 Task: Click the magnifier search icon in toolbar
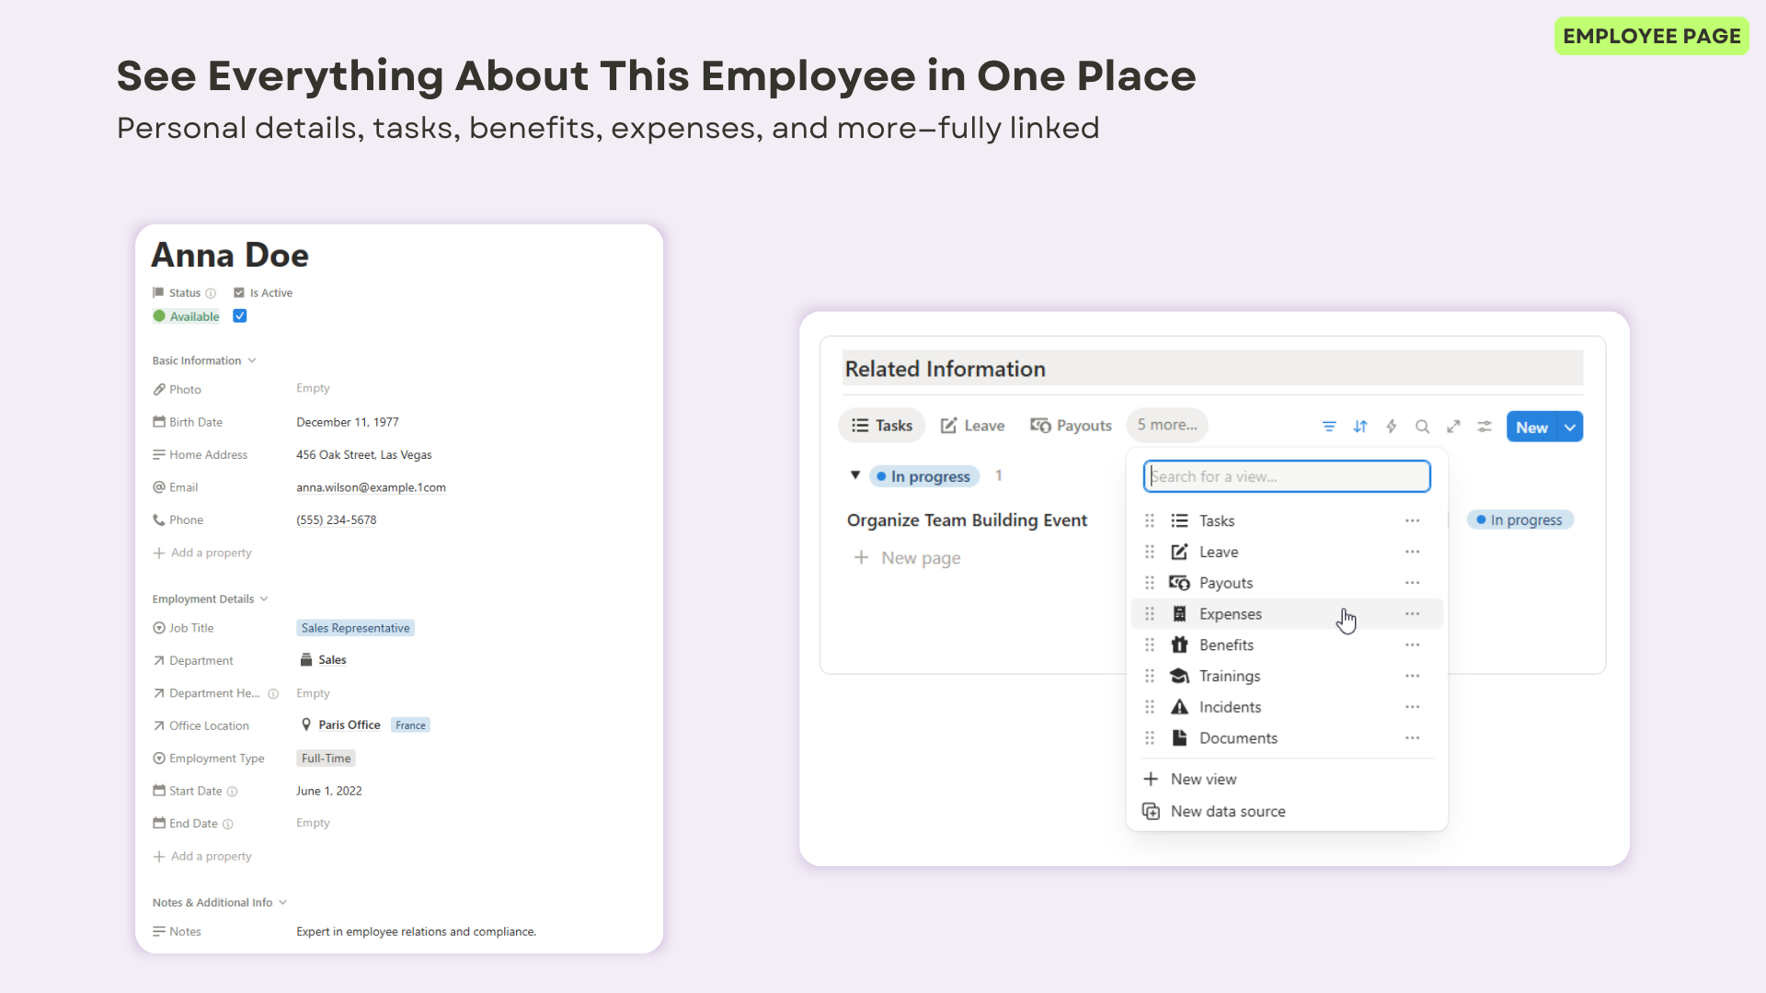pos(1422,427)
